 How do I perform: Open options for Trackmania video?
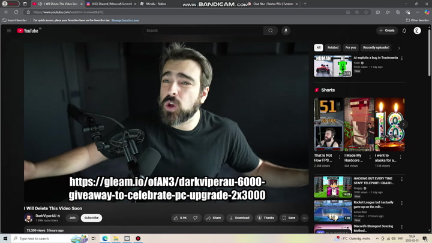(401, 58)
